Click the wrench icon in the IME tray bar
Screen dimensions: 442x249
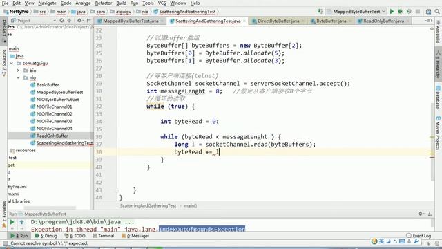(x=416, y=241)
